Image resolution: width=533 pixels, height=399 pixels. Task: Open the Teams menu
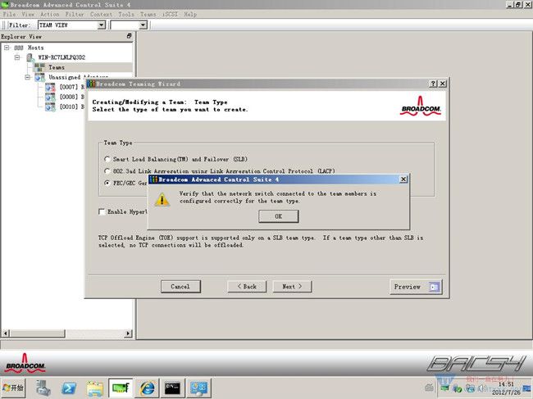(x=148, y=14)
